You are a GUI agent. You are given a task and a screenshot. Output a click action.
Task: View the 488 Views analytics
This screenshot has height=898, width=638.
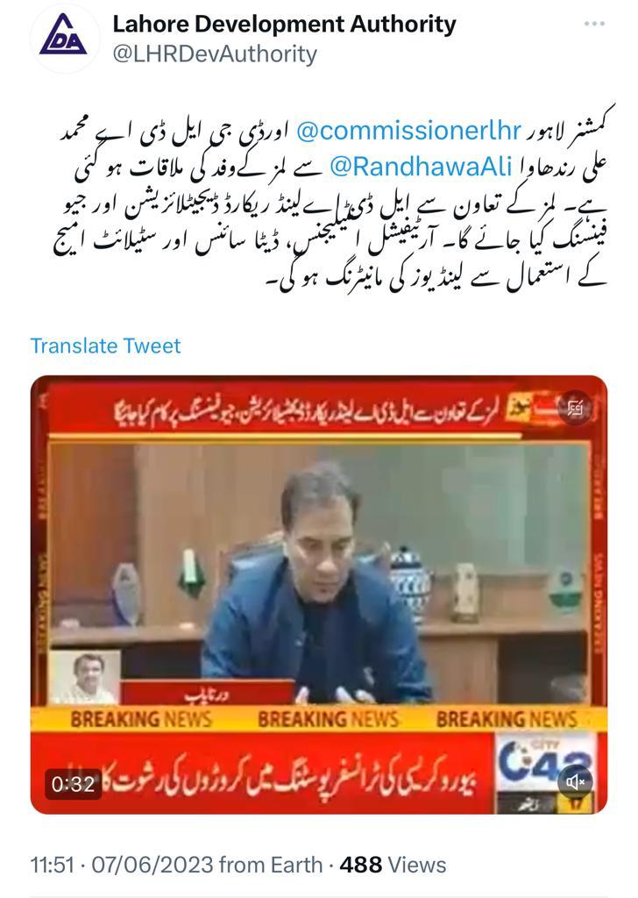point(393,865)
